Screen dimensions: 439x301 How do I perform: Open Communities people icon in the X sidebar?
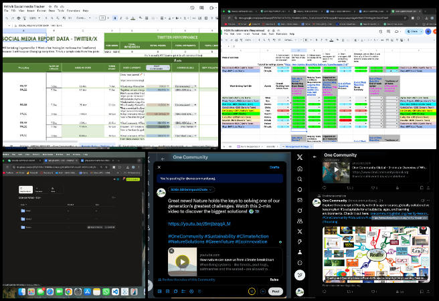pos(300,221)
